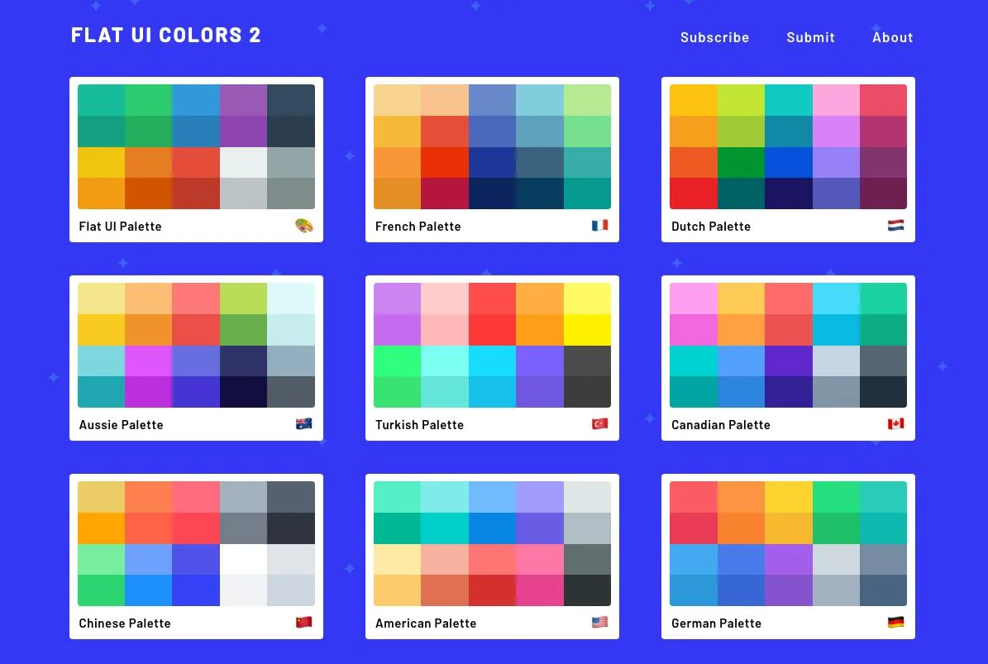Screen dimensions: 988x664
Task: Pick magenta swatch in Aussie Palette third row
Action: (149, 361)
